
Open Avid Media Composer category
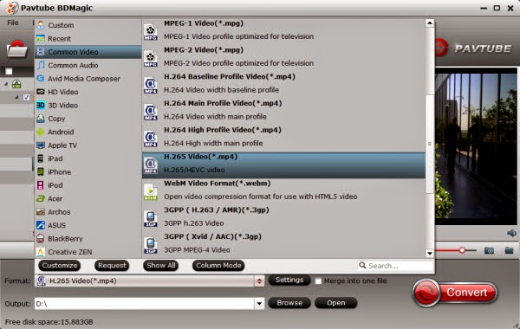coord(88,79)
